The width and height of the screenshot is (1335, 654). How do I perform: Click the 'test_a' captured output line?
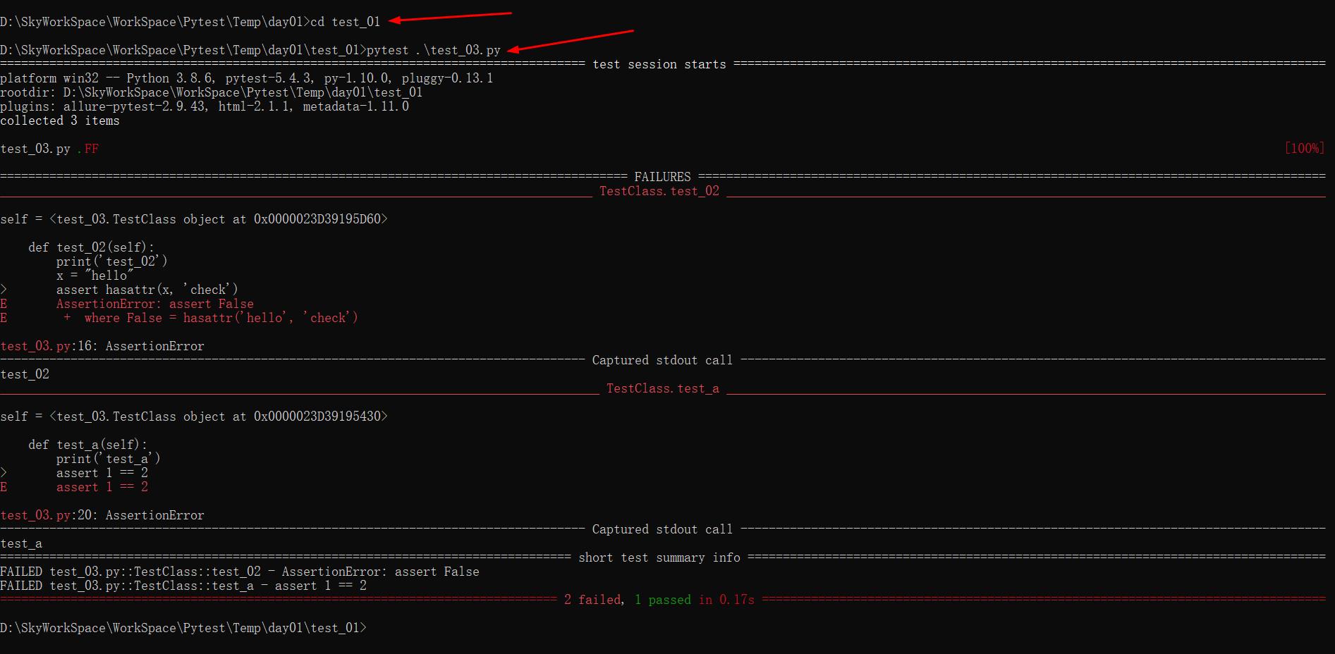coord(21,543)
